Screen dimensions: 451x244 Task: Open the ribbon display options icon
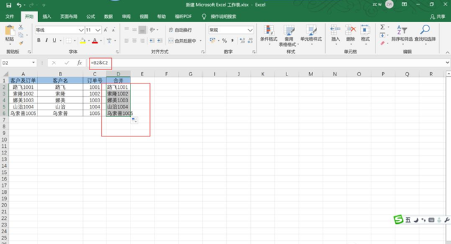pyautogui.click(x=404, y=5)
